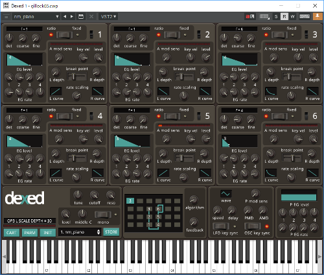The image size is (324, 275).
Task: Click the PMD knob
Action: click(248, 210)
